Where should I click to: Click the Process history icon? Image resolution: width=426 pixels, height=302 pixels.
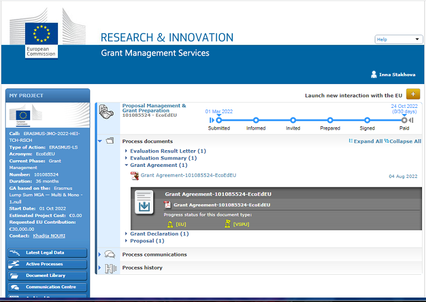click(x=110, y=269)
